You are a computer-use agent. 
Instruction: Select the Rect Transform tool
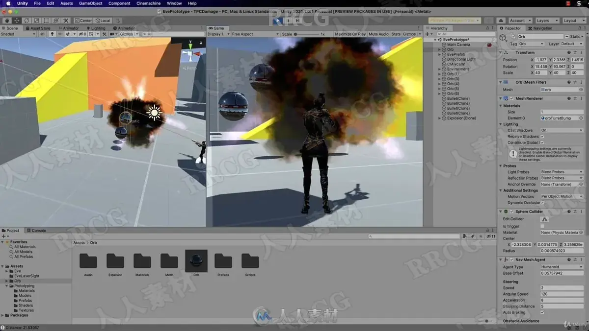[46, 21]
